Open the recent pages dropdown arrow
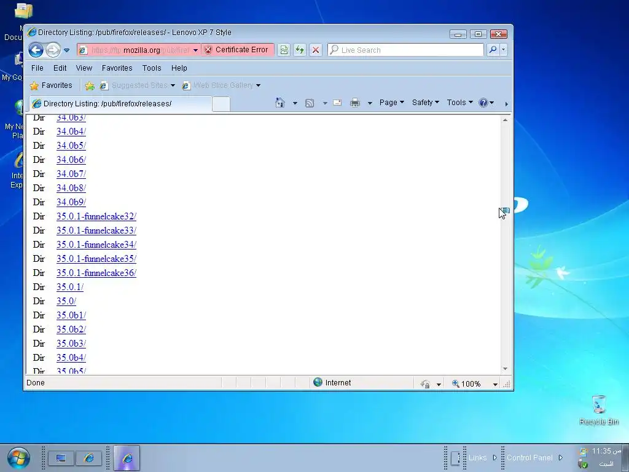 click(x=66, y=50)
